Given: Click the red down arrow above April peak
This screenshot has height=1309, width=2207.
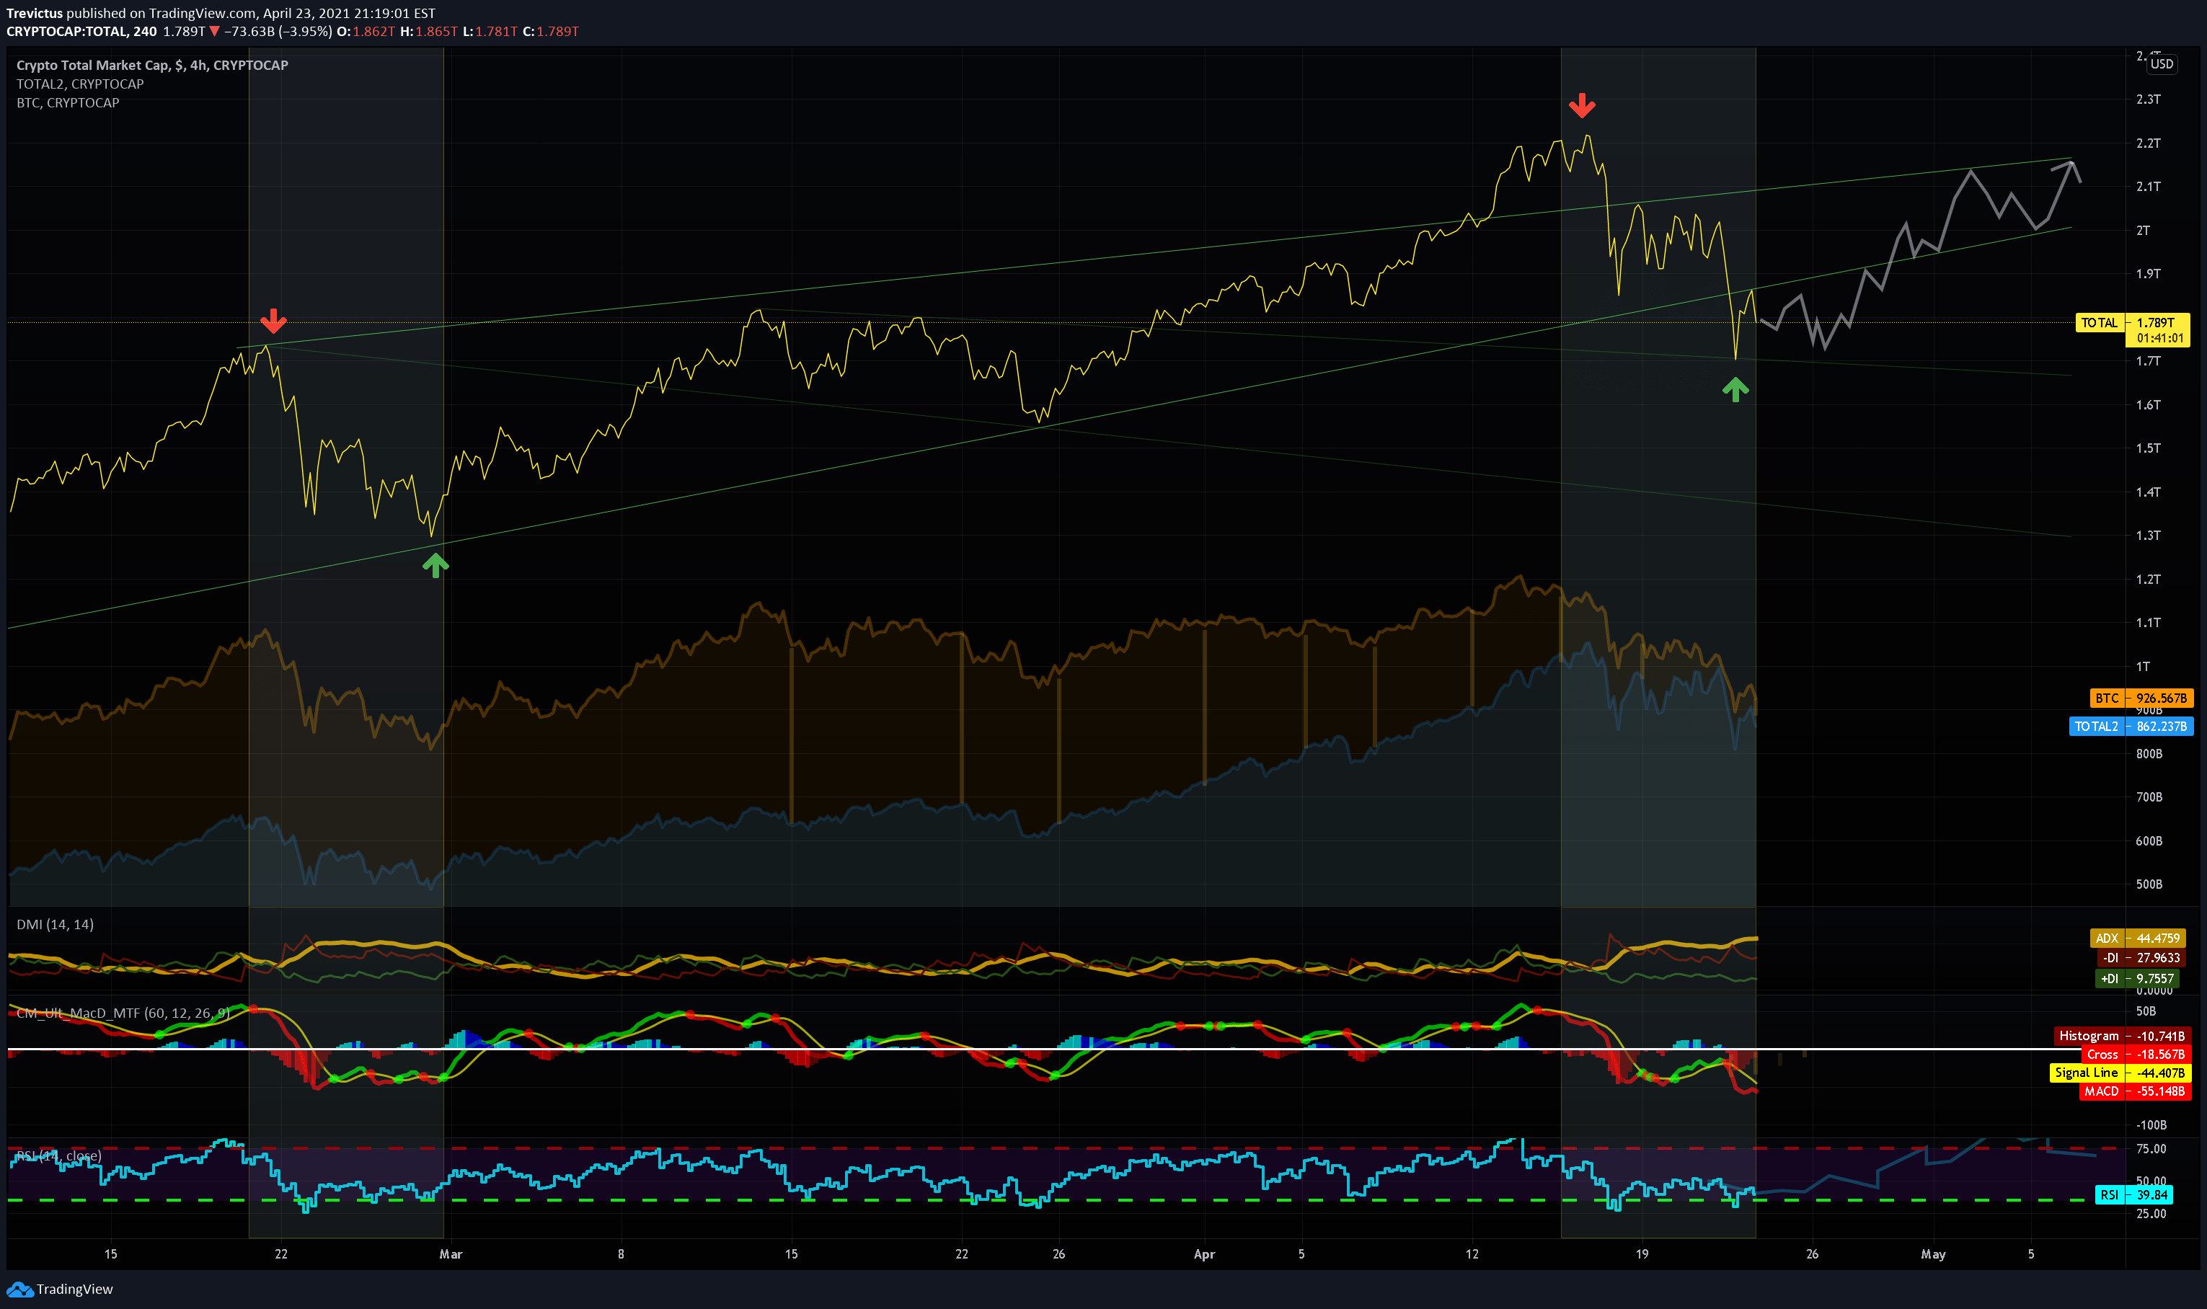Looking at the screenshot, I should tap(1582, 106).
